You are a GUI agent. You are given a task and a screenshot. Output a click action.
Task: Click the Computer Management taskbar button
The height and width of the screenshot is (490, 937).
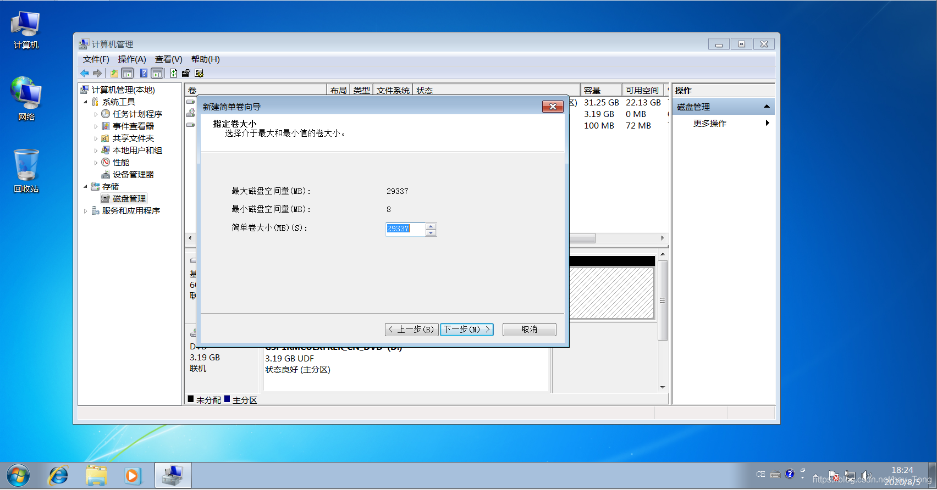coord(173,476)
